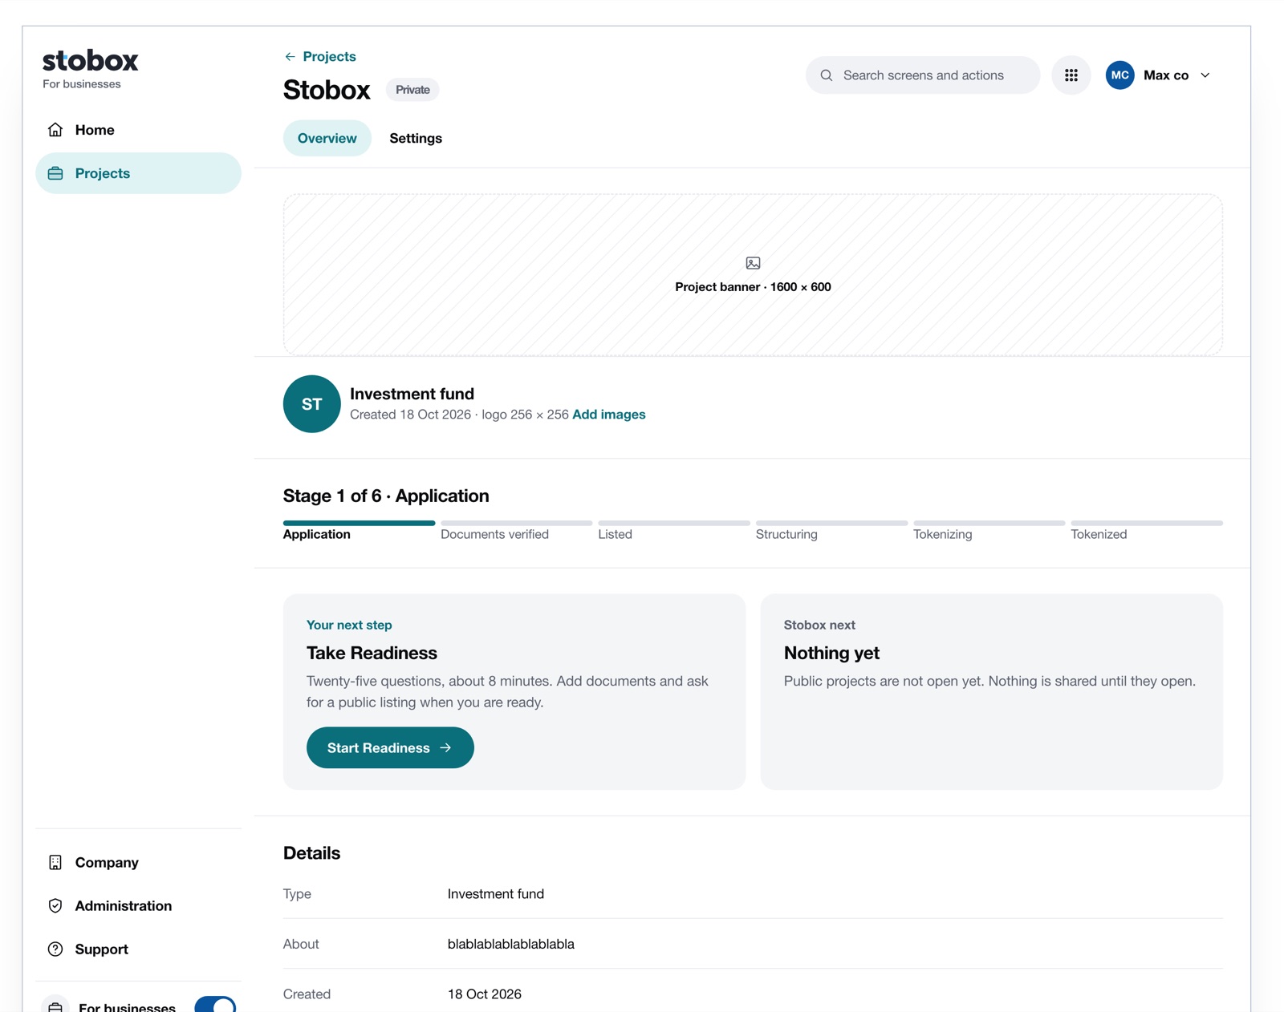Toggle the For businesses switch
The height and width of the screenshot is (1012, 1284).
[x=215, y=1006]
